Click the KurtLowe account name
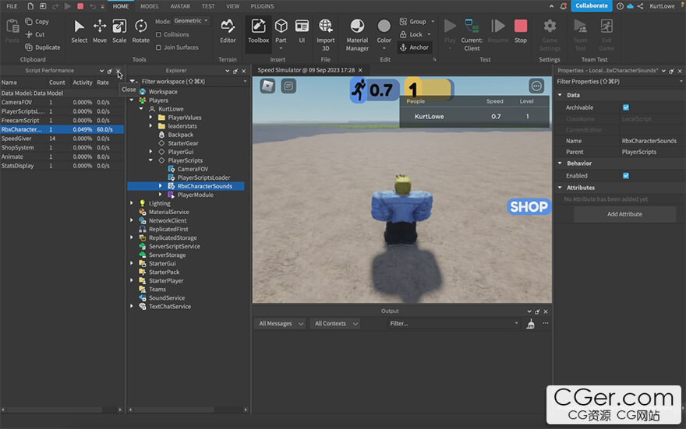The image size is (686, 429). [x=662, y=6]
